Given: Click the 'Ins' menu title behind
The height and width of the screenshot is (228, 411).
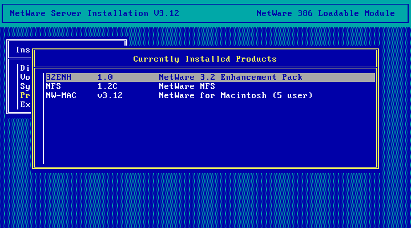Looking at the screenshot, I should click(23, 50).
